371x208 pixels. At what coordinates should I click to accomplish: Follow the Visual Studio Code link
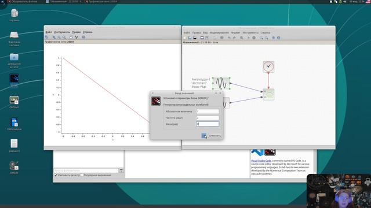pyautogui.click(x=261, y=161)
